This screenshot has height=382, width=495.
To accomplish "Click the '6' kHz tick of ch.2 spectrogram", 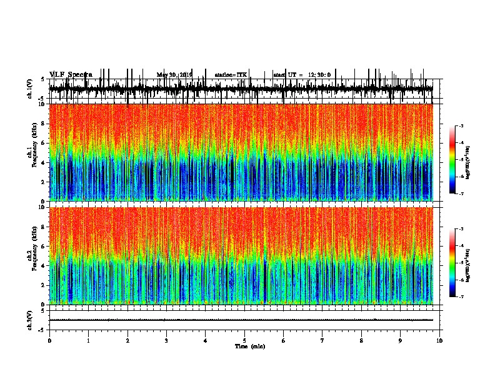I will tap(43, 247).
